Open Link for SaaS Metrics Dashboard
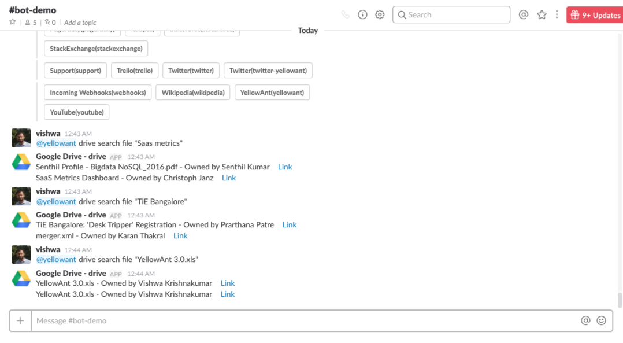This screenshot has width=623, height=343. [229, 178]
